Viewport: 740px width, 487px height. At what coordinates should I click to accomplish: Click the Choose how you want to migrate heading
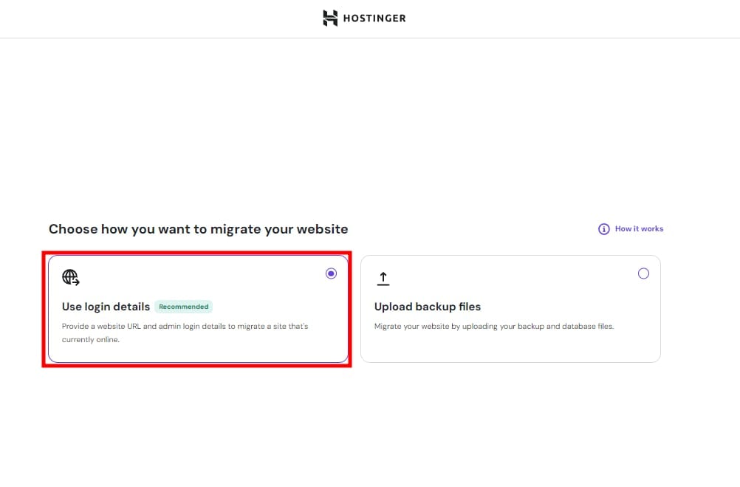[x=198, y=229]
